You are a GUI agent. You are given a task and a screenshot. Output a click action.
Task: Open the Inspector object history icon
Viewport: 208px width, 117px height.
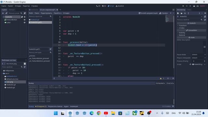pyautogui.click(x=205, y=13)
